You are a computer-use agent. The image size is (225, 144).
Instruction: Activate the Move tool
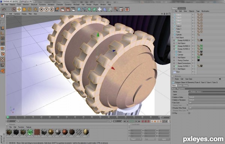(x=19, y=9)
